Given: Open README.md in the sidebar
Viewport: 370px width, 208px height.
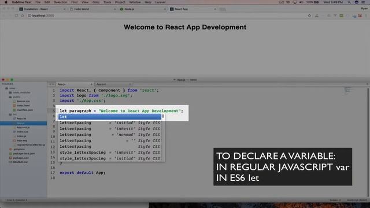Looking at the screenshot, I should (x=20, y=162).
